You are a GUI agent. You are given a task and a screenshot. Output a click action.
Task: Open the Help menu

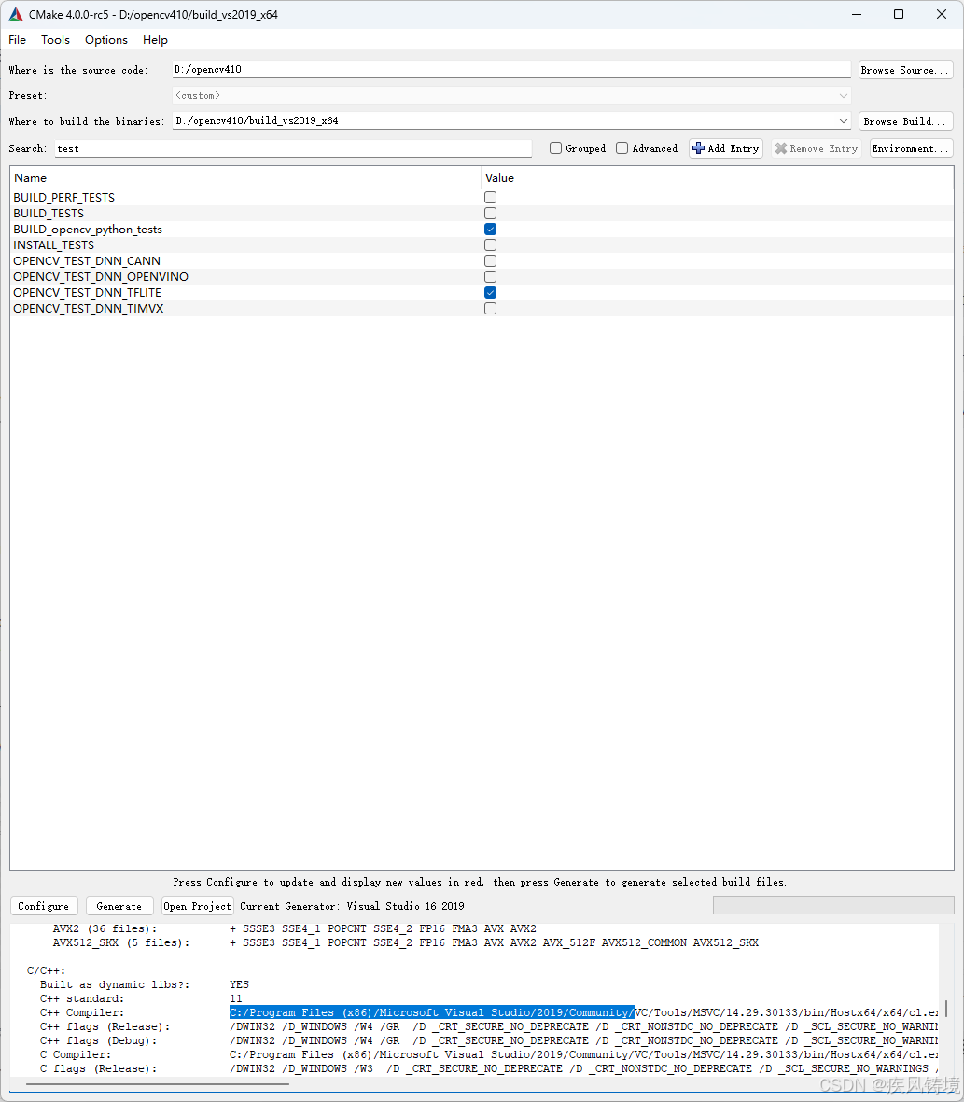[x=155, y=40]
